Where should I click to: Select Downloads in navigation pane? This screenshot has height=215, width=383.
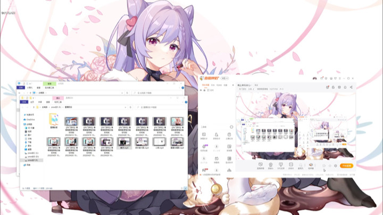click(x=28, y=142)
